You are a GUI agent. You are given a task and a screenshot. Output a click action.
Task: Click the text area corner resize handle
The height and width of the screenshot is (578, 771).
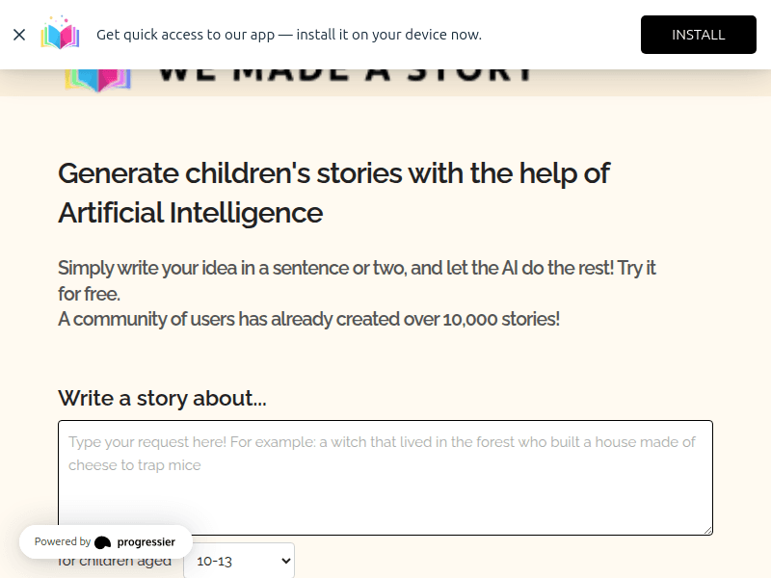(x=707, y=530)
